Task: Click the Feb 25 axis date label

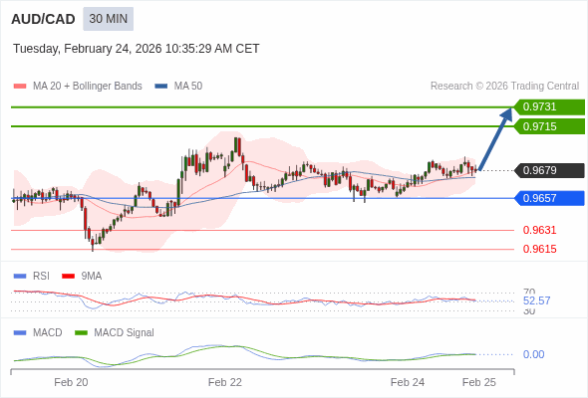Action: [479, 382]
